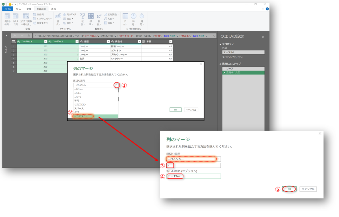This screenshot has height=217, width=339.
Task: Collapse the プロパティ section
Action: [x=221, y=44]
